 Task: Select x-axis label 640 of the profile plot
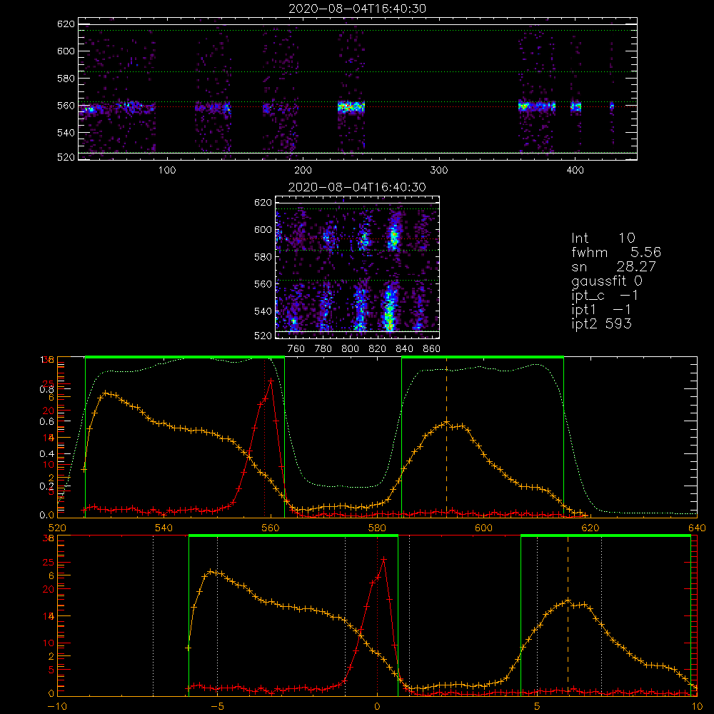697,528
